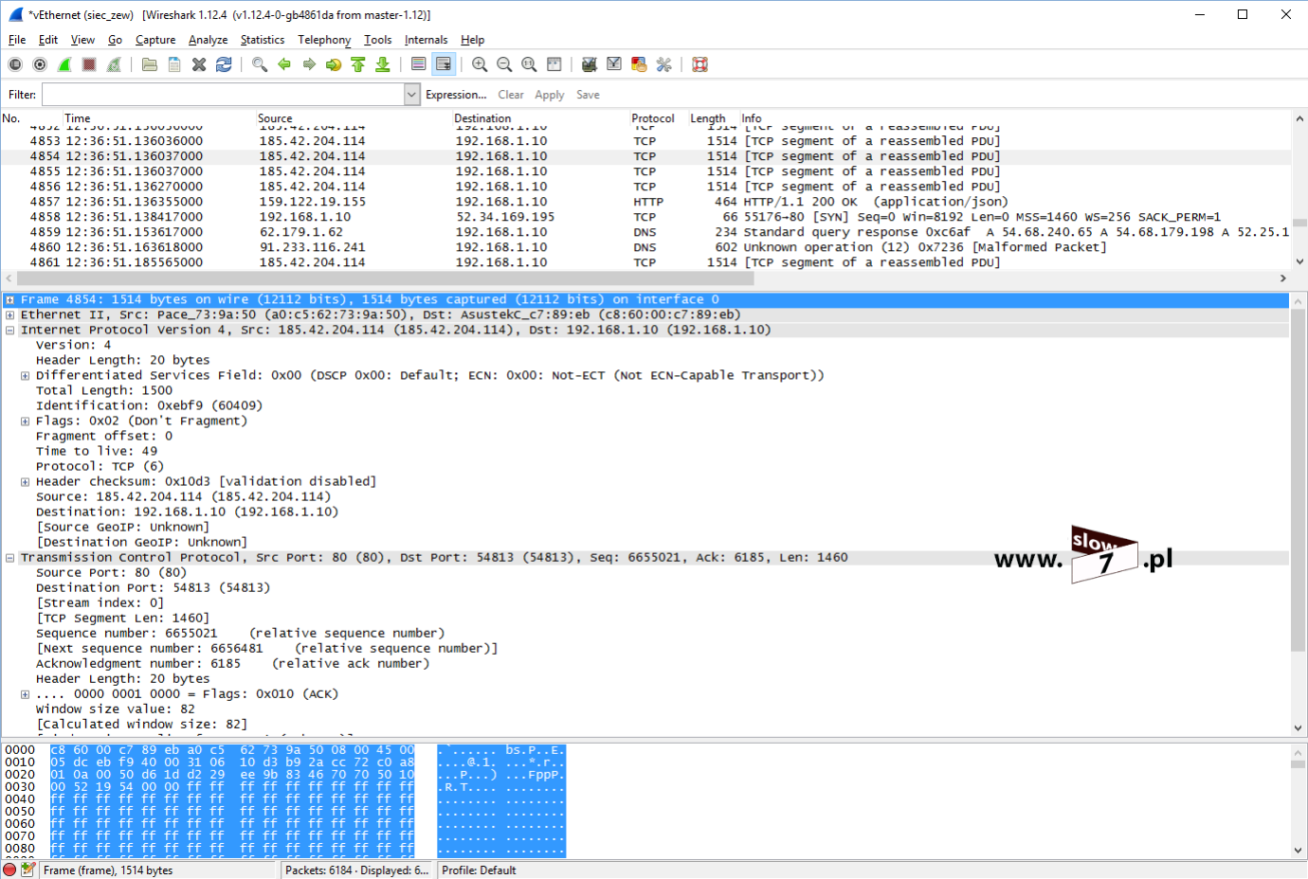Open the capture interfaces list icon
The image size is (1308, 879).
click(x=15, y=64)
